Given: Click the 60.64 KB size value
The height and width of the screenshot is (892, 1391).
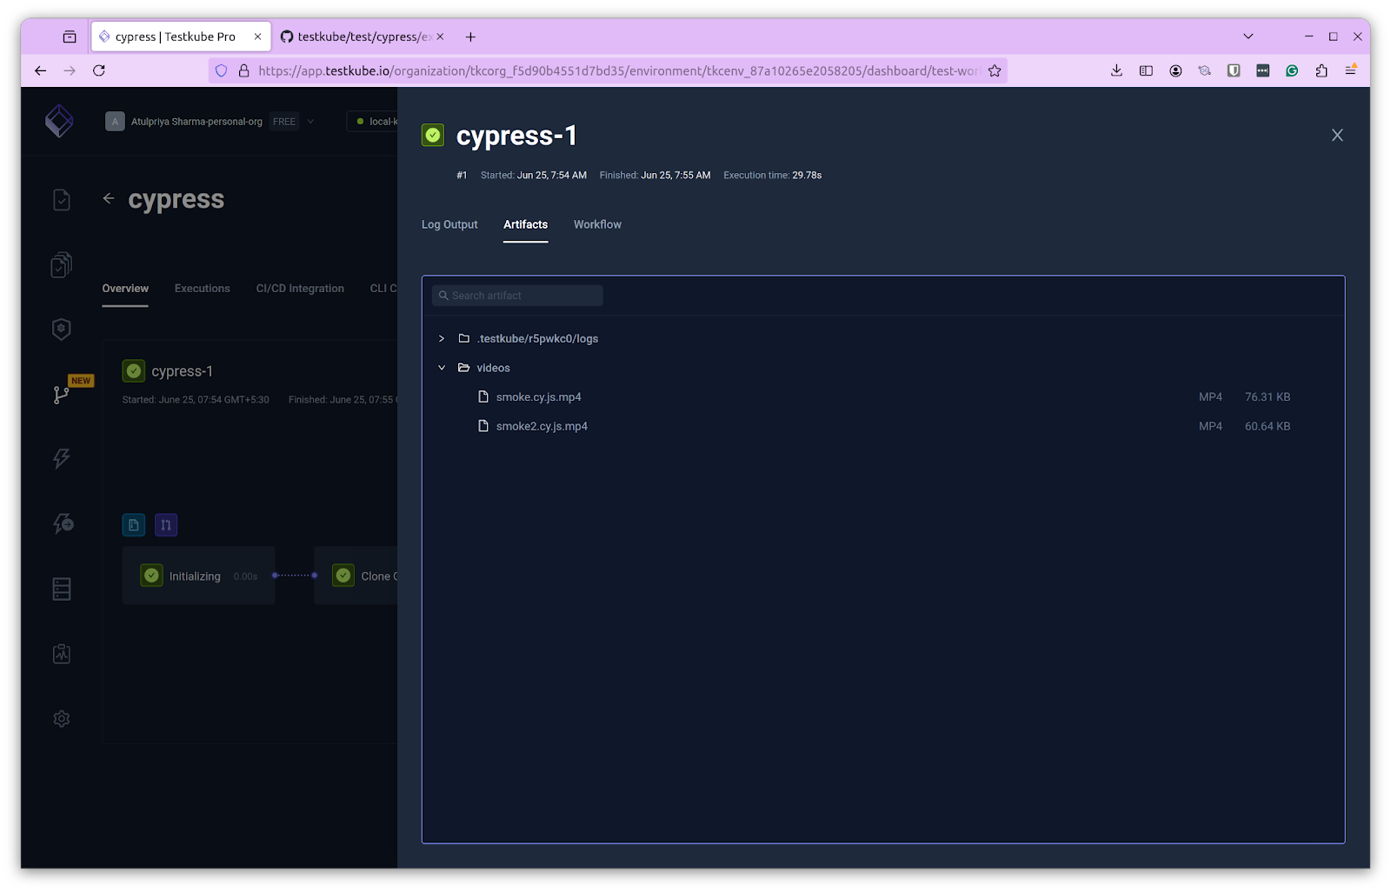Looking at the screenshot, I should point(1268,426).
